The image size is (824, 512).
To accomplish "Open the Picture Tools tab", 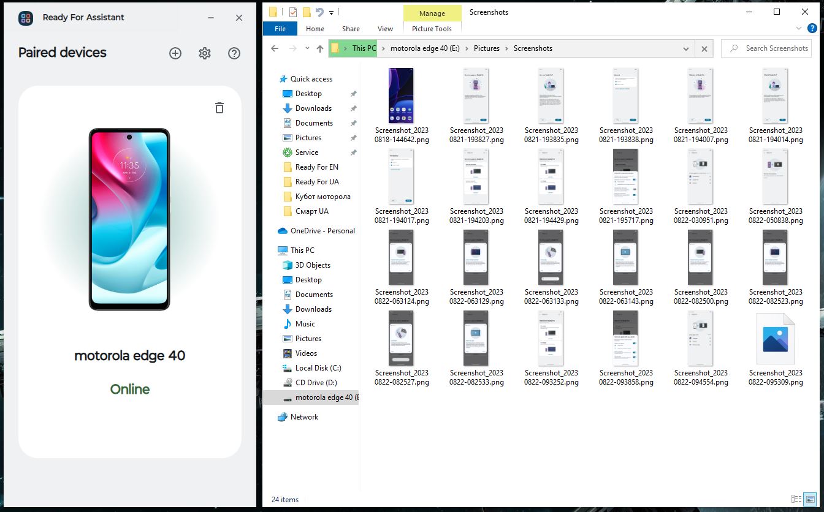I will click(432, 29).
